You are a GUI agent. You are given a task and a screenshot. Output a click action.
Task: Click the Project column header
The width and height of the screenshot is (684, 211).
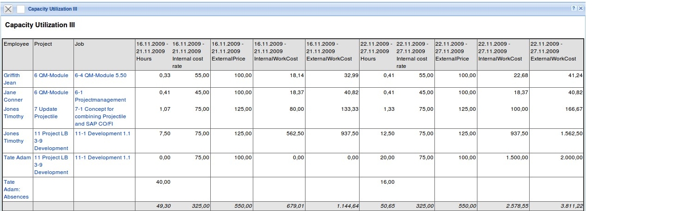[43, 44]
